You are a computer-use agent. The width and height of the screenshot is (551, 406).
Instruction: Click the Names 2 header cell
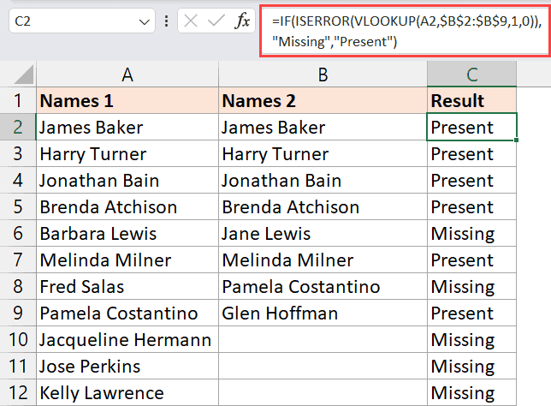[323, 101]
